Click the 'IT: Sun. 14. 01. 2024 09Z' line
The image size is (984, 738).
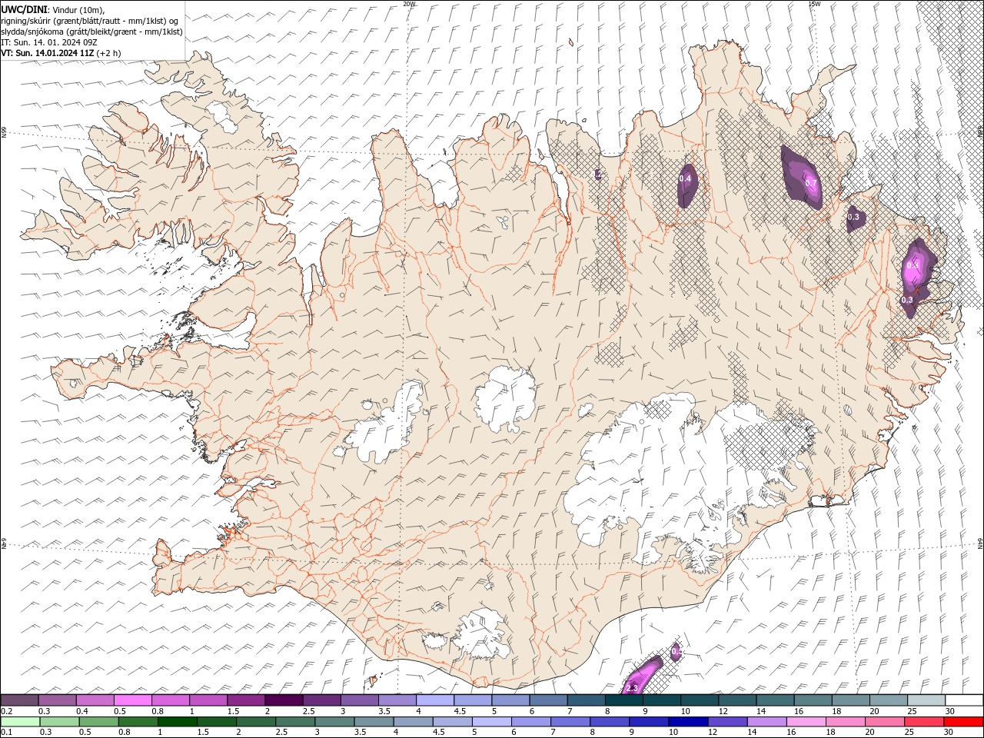coord(48,42)
